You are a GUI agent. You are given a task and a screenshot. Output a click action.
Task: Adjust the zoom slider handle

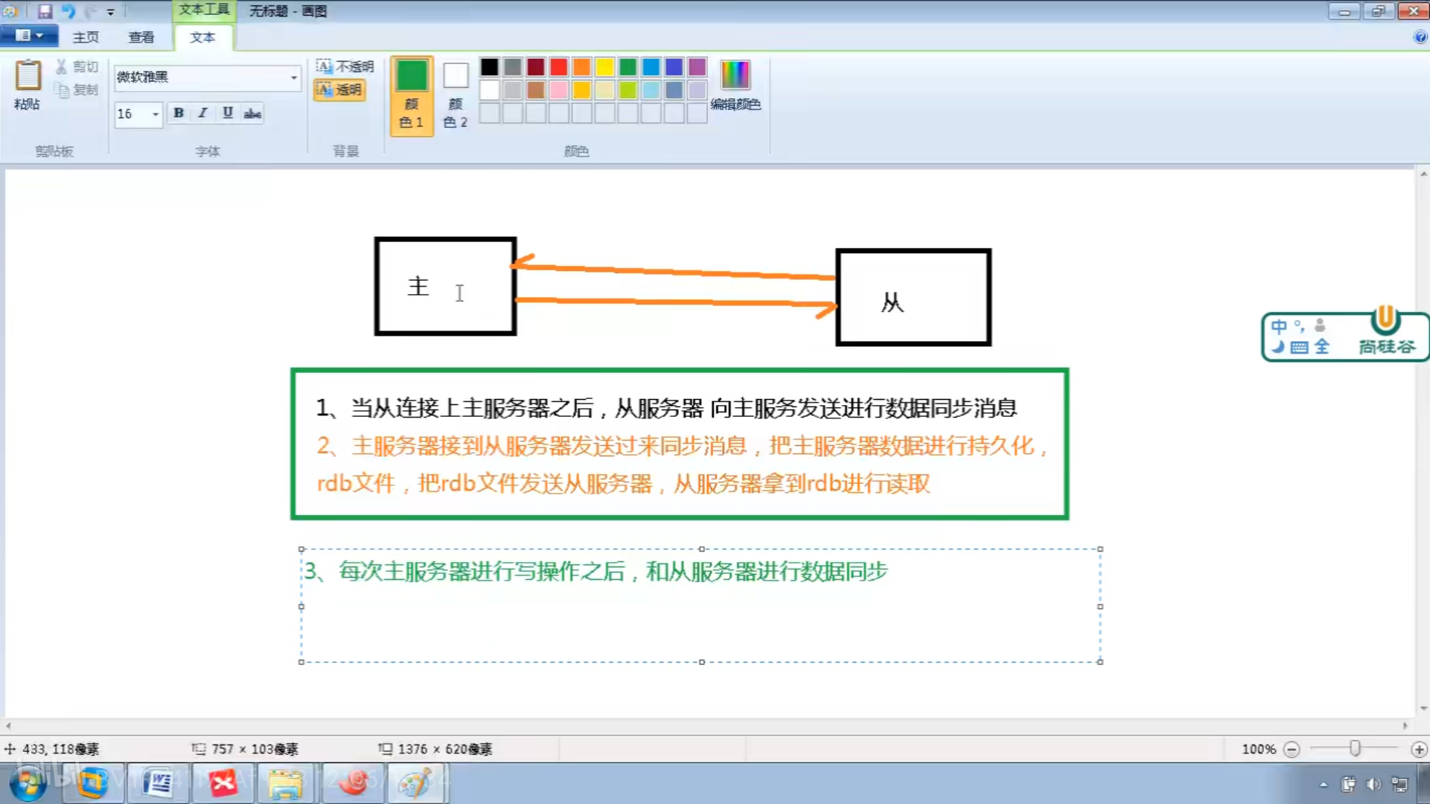pos(1355,749)
